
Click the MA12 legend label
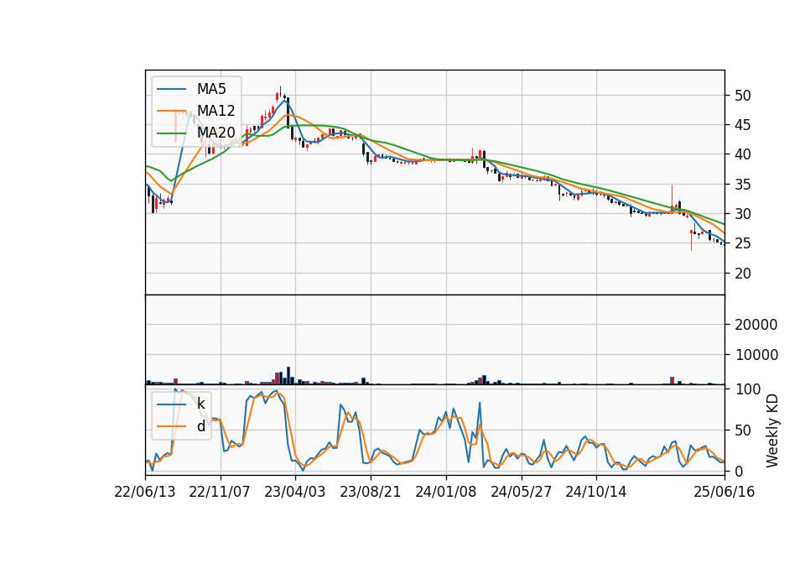point(216,111)
